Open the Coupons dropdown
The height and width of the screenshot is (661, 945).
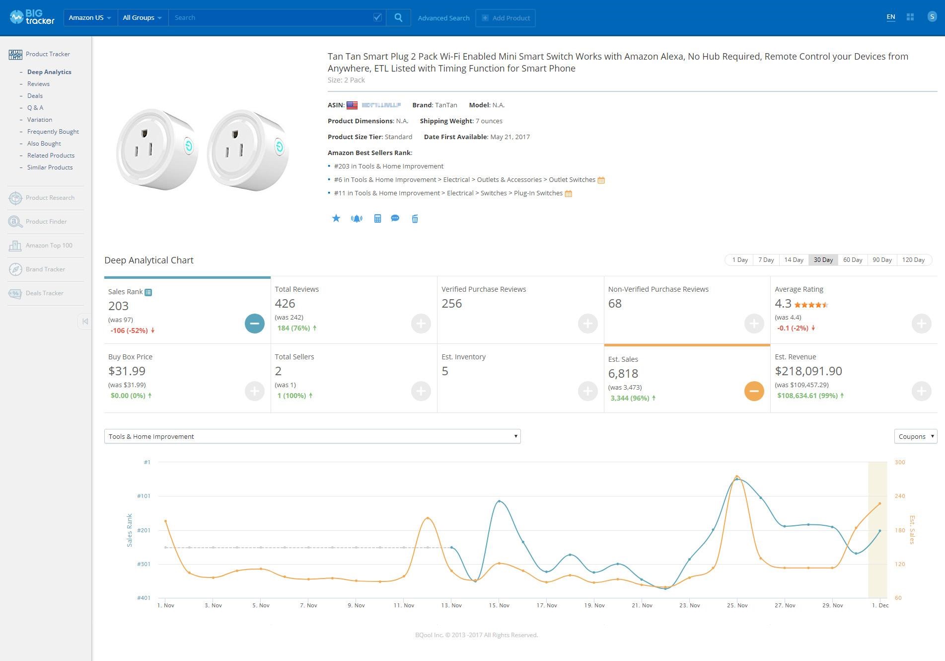pyautogui.click(x=916, y=436)
